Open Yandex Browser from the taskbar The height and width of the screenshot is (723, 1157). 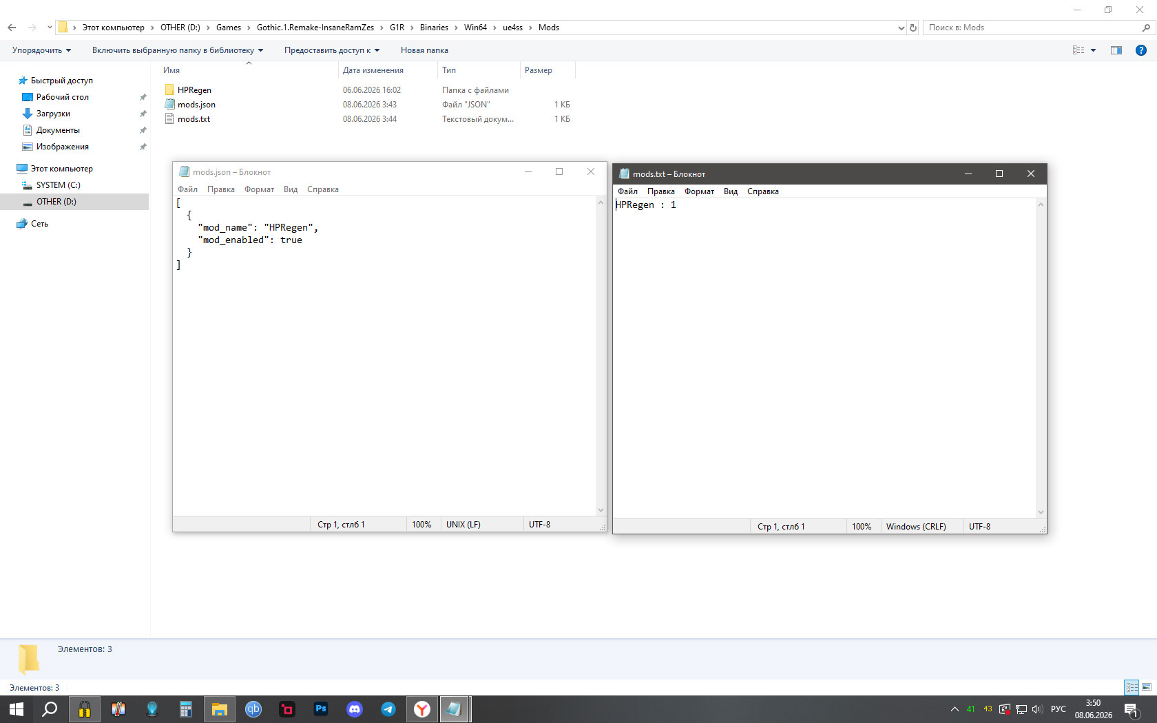tap(422, 709)
